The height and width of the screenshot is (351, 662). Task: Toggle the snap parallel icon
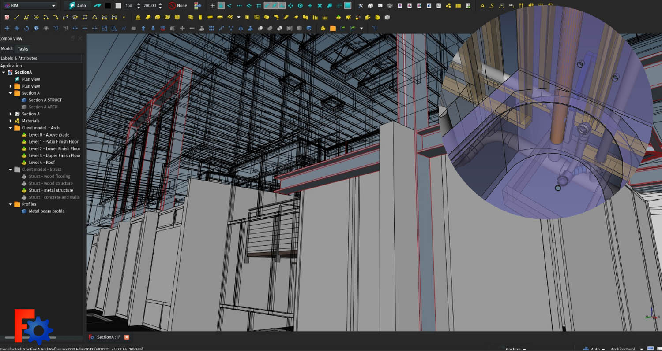point(249,6)
